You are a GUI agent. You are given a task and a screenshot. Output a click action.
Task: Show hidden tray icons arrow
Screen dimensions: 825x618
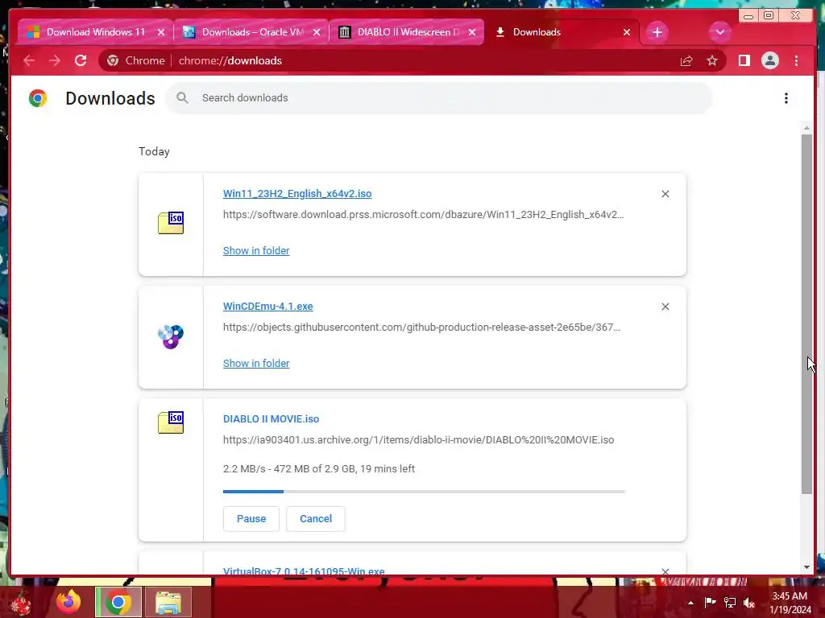tap(690, 603)
